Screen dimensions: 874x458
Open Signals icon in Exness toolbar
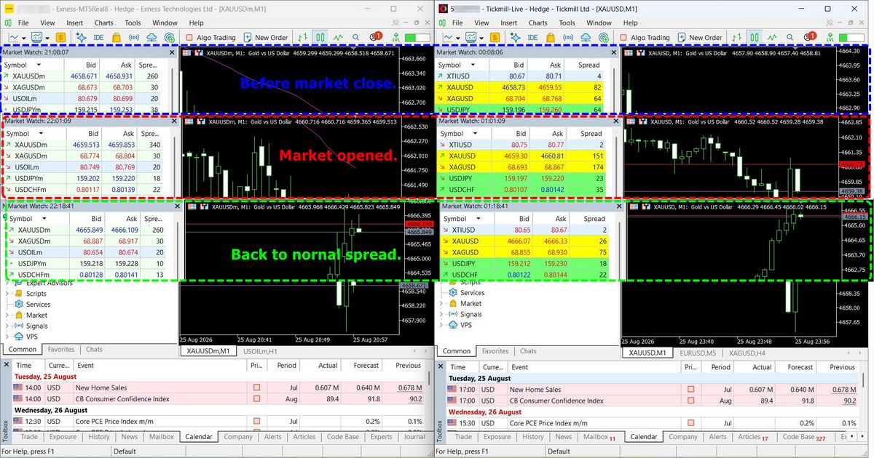(x=134, y=37)
